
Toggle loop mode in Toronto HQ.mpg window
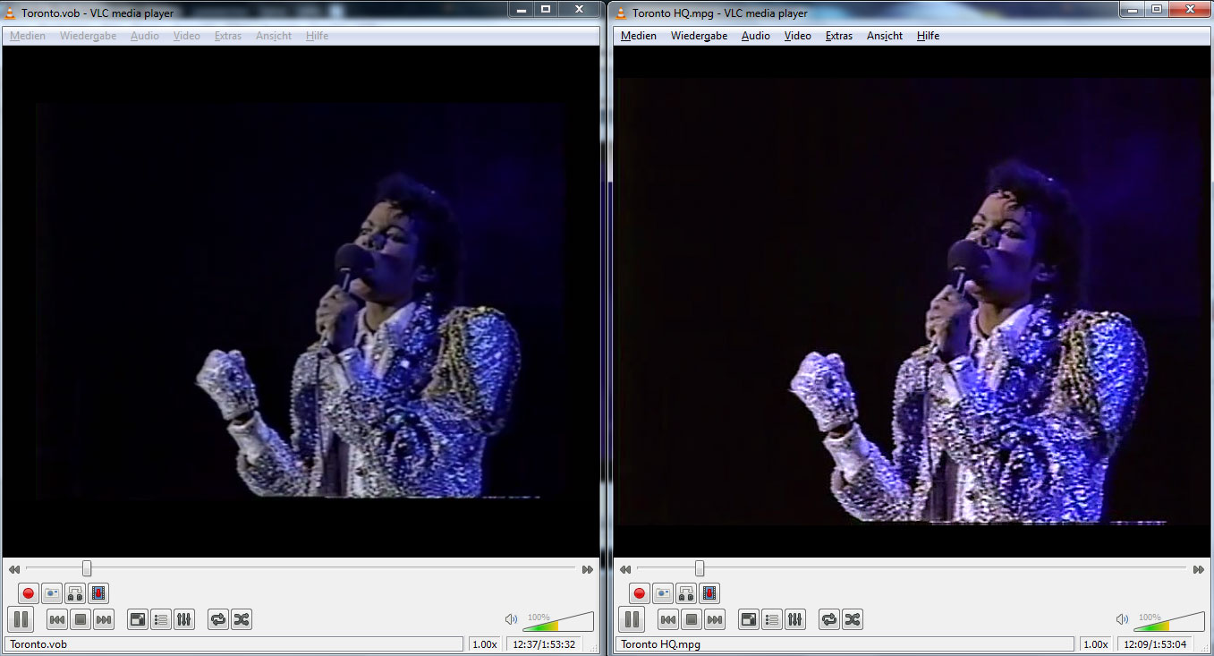click(829, 619)
